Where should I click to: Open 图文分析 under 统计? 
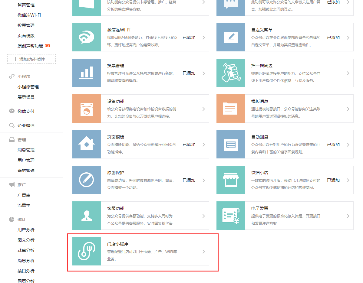point(26,240)
